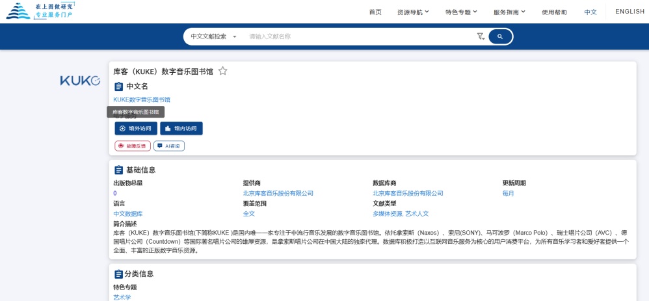Click the KUKE logo image
The height and width of the screenshot is (301, 649).
click(x=80, y=81)
